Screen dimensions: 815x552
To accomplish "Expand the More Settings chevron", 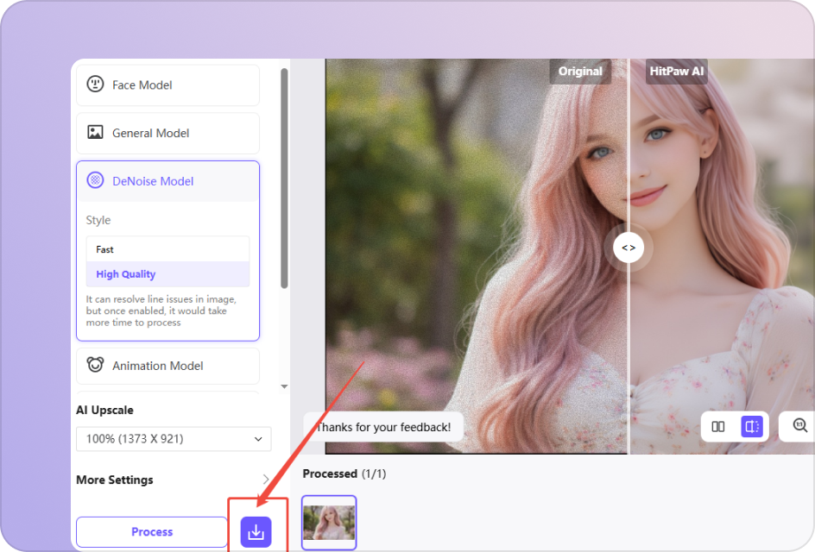I will click(265, 480).
